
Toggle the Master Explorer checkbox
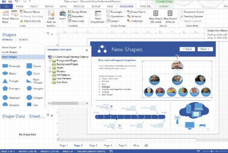pyautogui.click(x=181, y=21)
